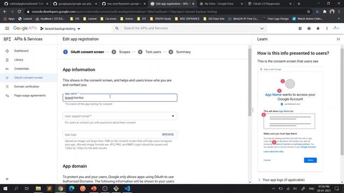Open a new browser tab

tap(299, 4)
